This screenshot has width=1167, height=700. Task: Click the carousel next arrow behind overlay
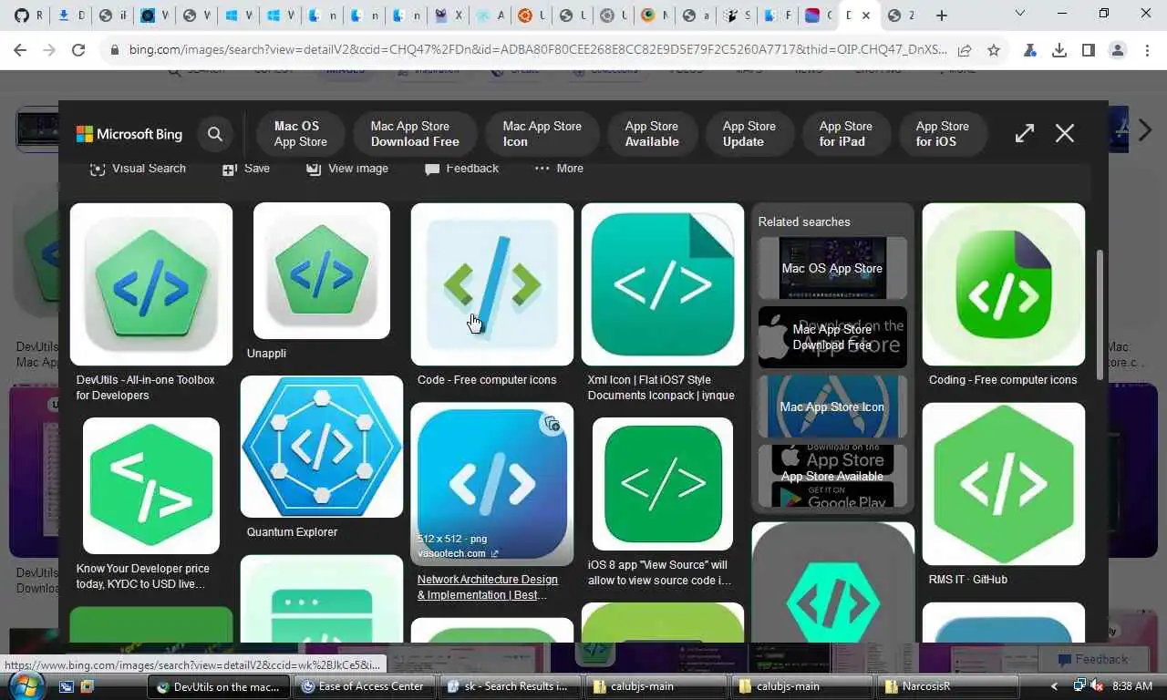[x=1144, y=132]
